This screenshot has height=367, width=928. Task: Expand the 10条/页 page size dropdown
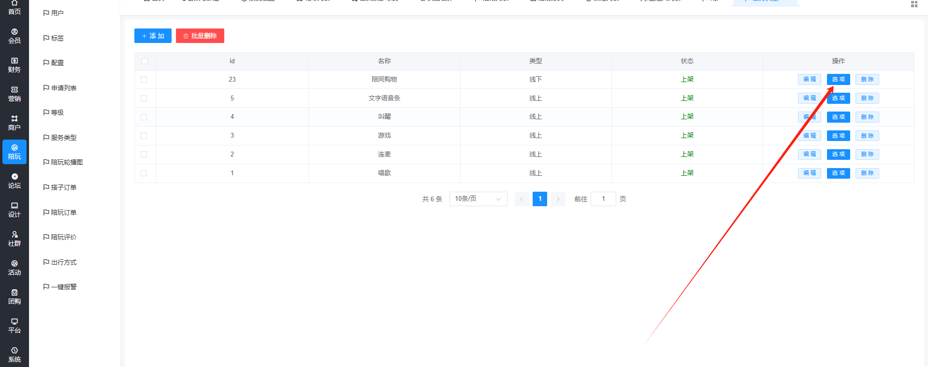478,199
